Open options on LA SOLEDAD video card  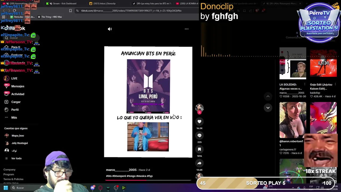point(305,85)
